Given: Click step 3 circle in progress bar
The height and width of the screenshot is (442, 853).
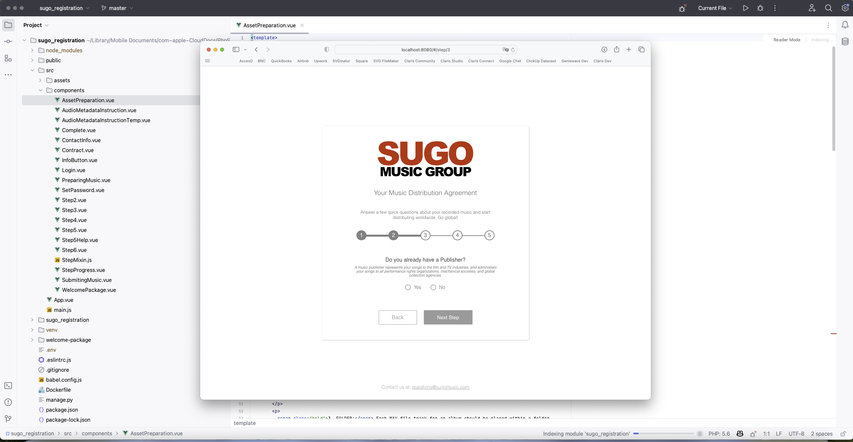Looking at the screenshot, I should 425,235.
